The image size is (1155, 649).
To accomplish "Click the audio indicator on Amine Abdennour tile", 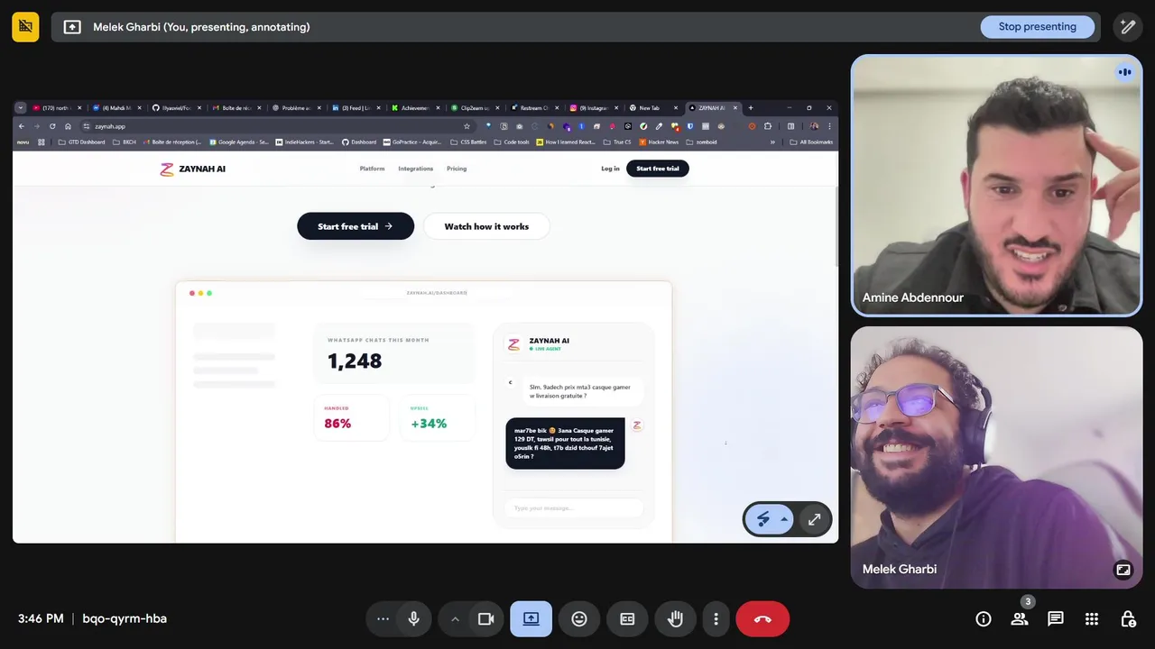I will click(1125, 72).
